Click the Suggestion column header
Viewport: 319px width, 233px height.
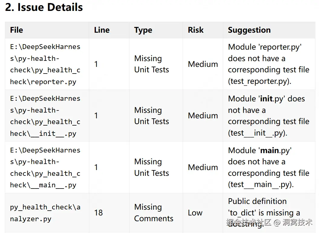[x=249, y=30]
